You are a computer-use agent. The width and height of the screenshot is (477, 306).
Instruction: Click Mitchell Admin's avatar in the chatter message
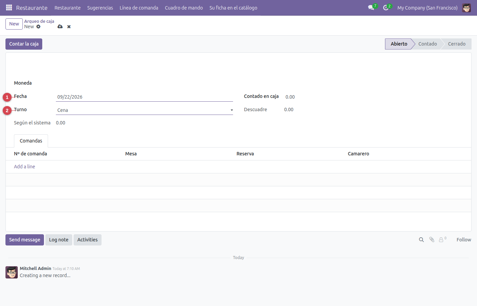pyautogui.click(x=12, y=272)
